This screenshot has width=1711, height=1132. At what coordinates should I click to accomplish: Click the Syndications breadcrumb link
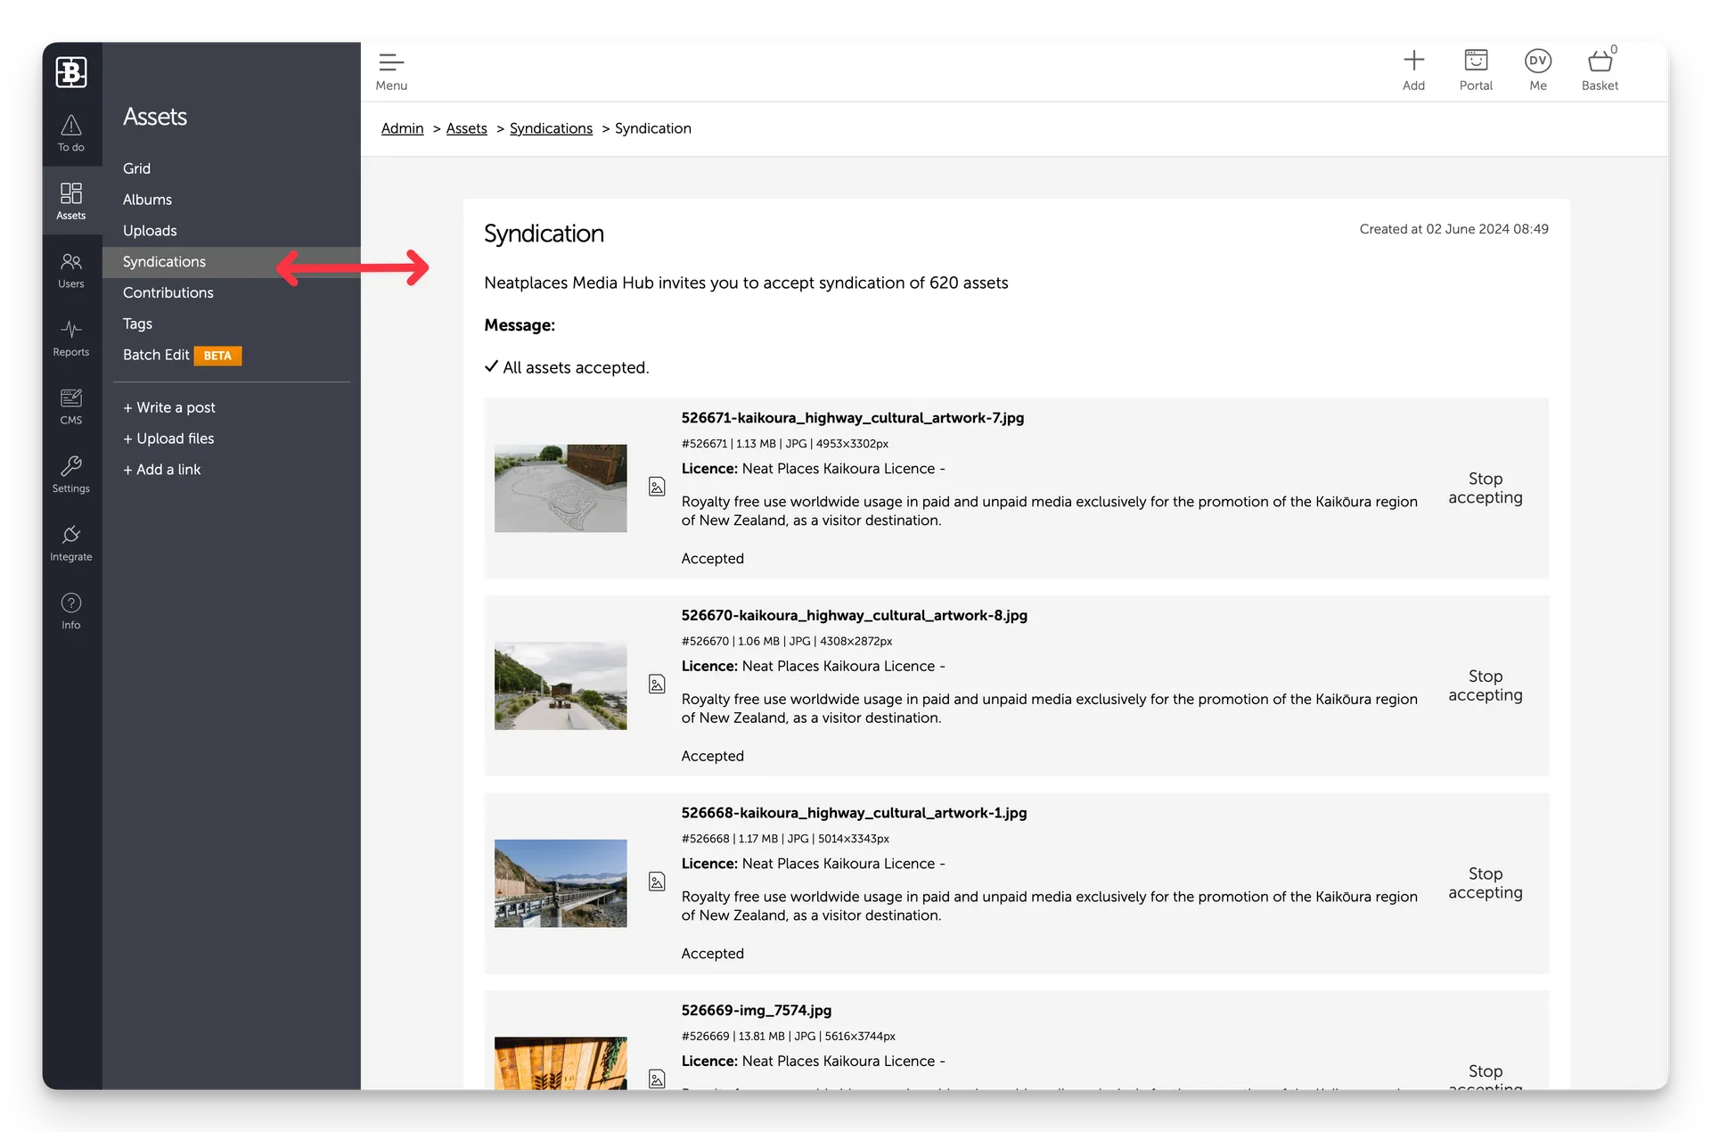click(x=551, y=128)
